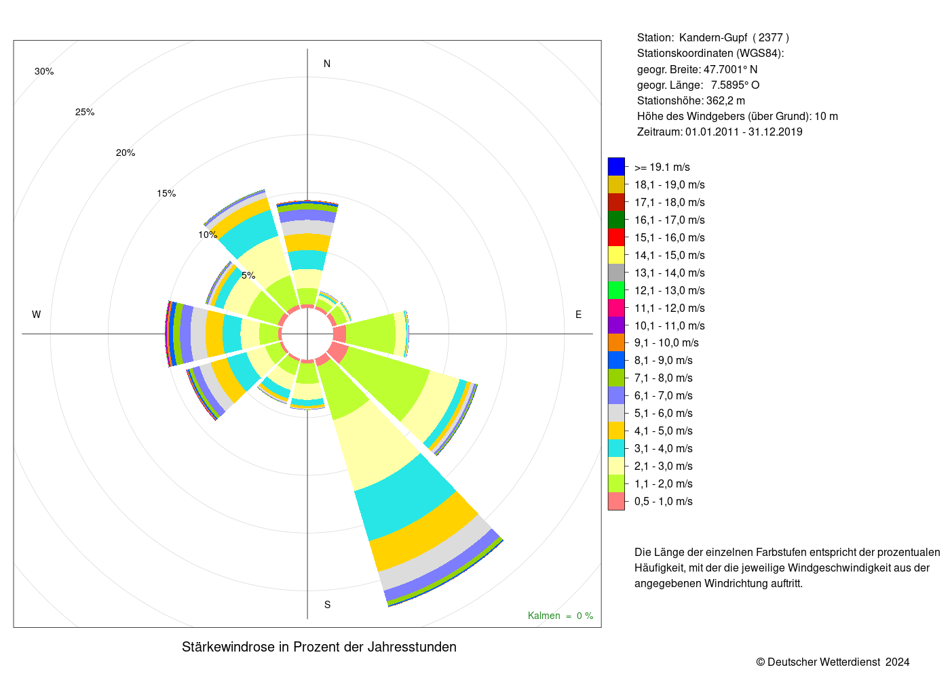The image size is (950, 678).
Task: Click the Deutscher Wetterdienst 2024 copyright
Action: (833, 662)
